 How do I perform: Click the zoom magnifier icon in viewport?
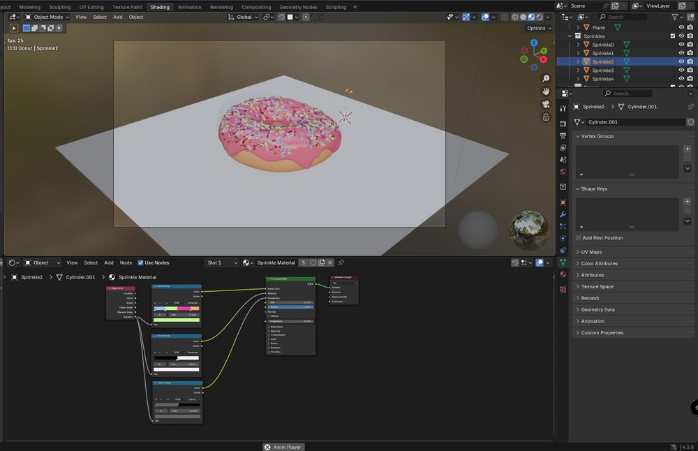click(x=546, y=79)
